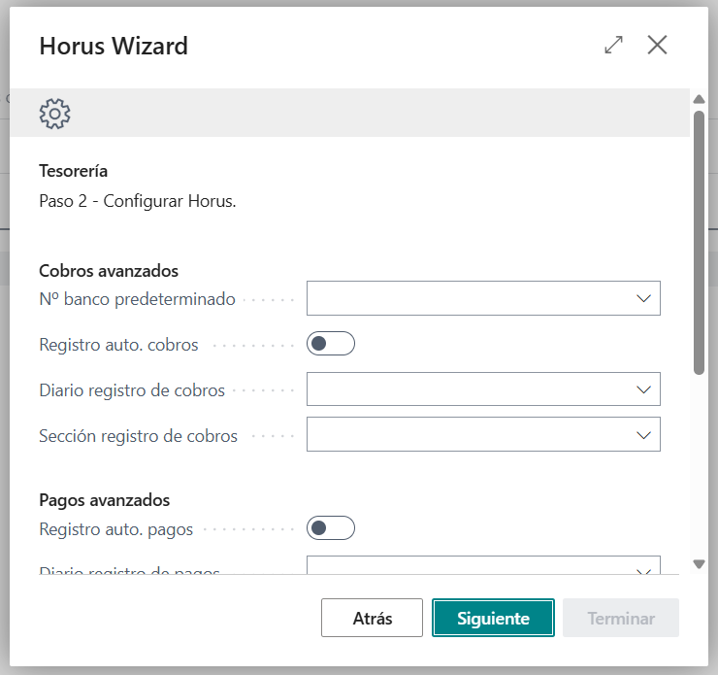Viewport: 718px width, 675px height.
Task: Go back with the Atrás button
Action: point(372,618)
